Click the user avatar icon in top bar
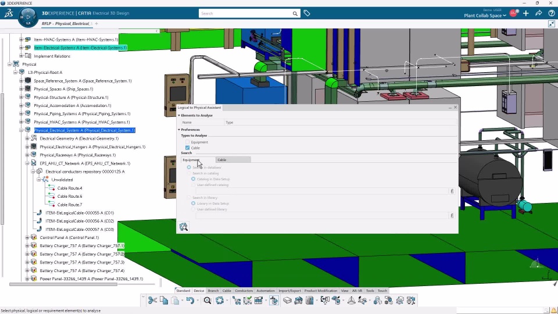The image size is (558, 314). (513, 13)
